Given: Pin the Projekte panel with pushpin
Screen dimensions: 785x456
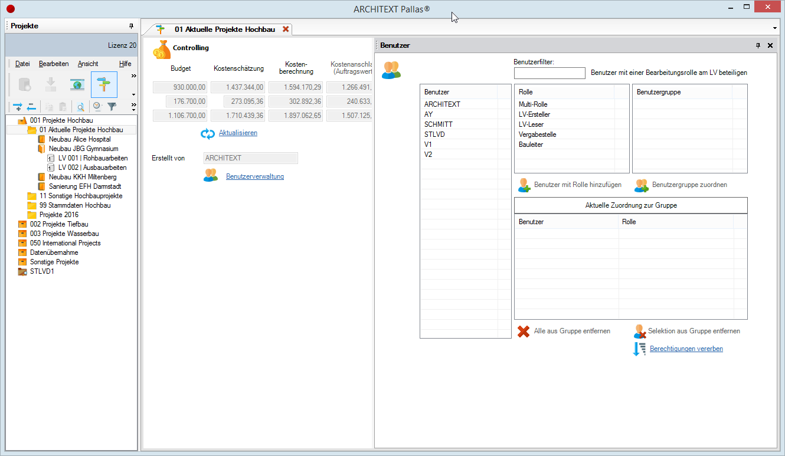Looking at the screenshot, I should (131, 26).
